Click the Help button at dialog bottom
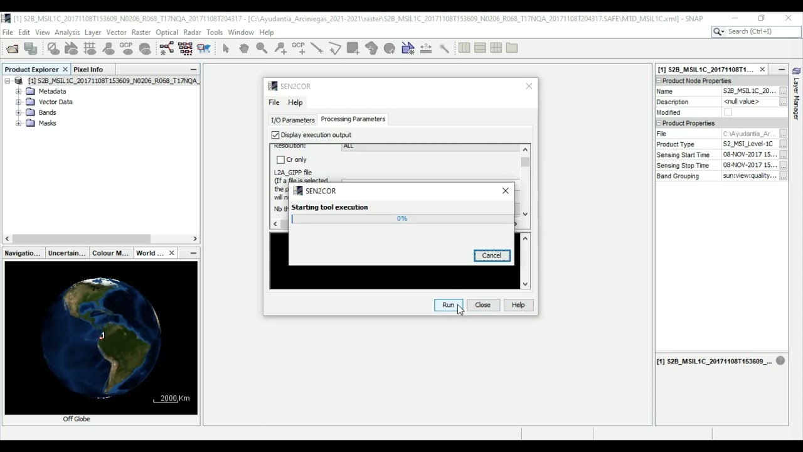This screenshot has width=803, height=452. 518,305
